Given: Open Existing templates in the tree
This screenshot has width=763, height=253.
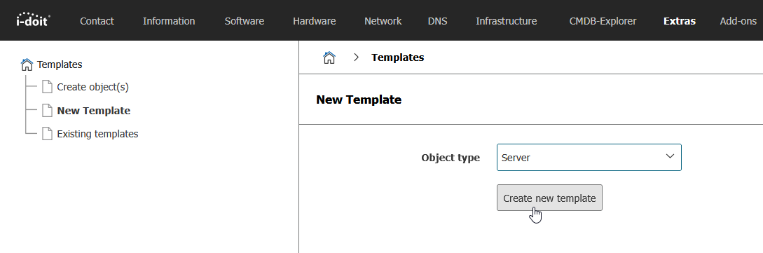Looking at the screenshot, I should [x=97, y=134].
